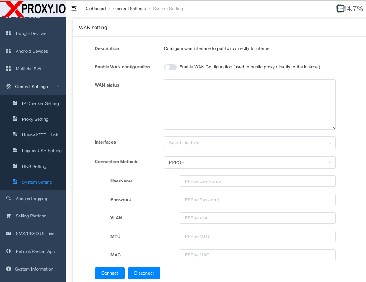366x282 pixels.
Task: Open Reboot/Restart App menu item
Action: pos(33,251)
